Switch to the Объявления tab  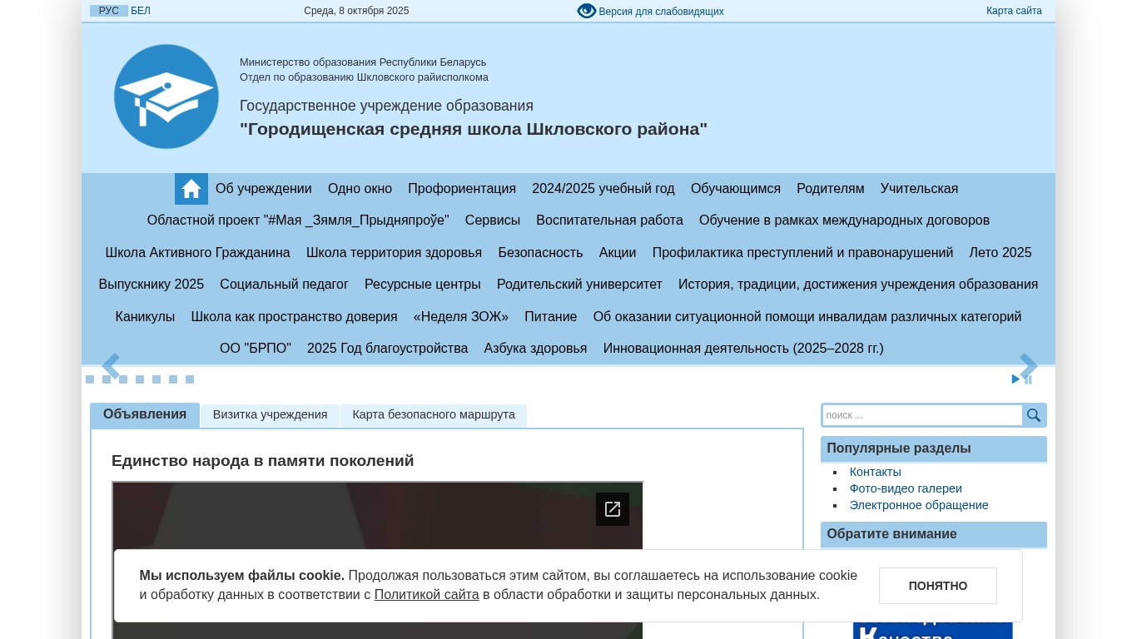pos(145,415)
